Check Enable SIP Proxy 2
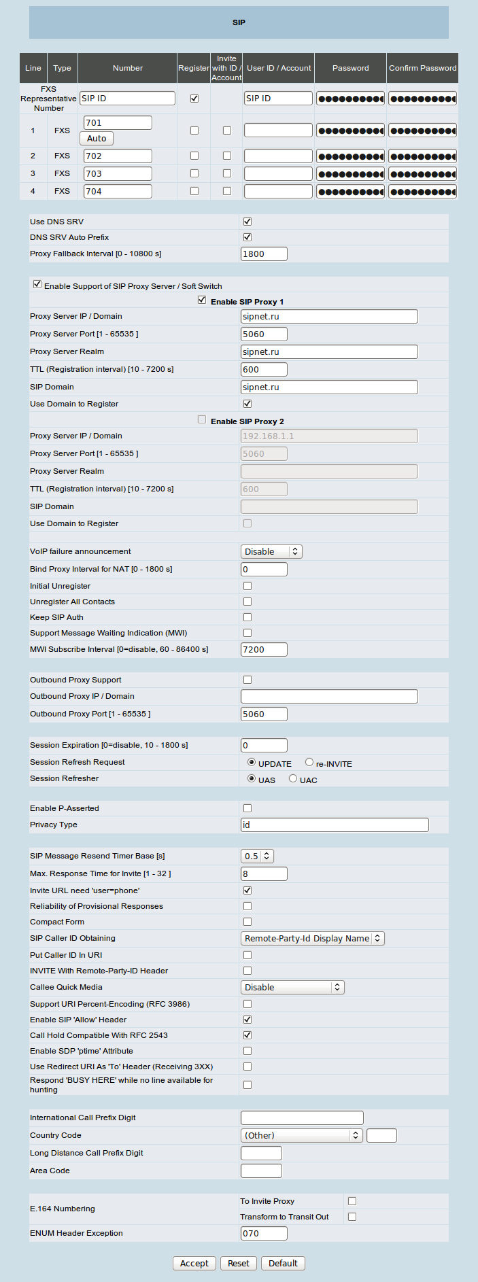The height and width of the screenshot is (1282, 478). 202,419
